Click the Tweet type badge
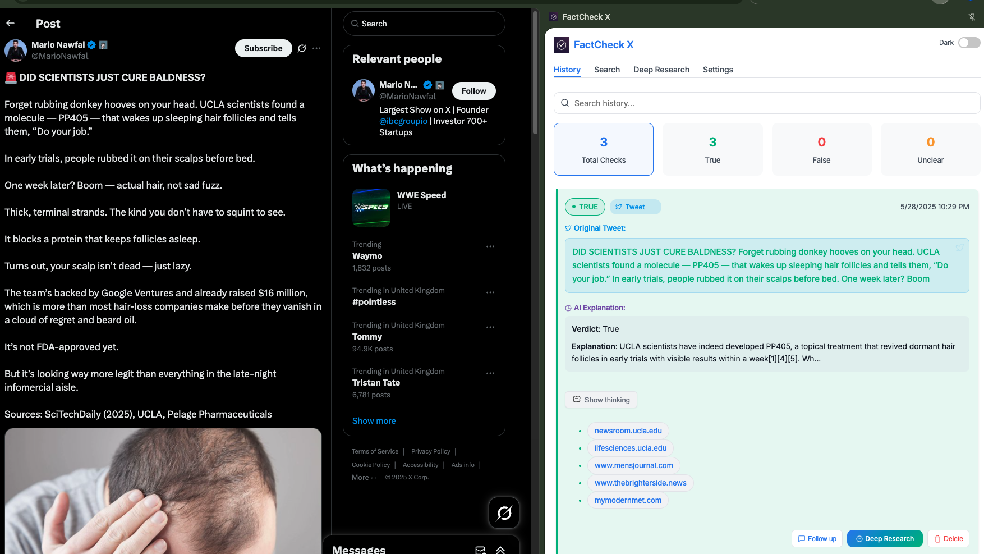The width and height of the screenshot is (984, 554). [635, 207]
